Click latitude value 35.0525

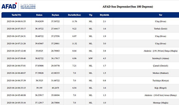click(x=39, y=51)
